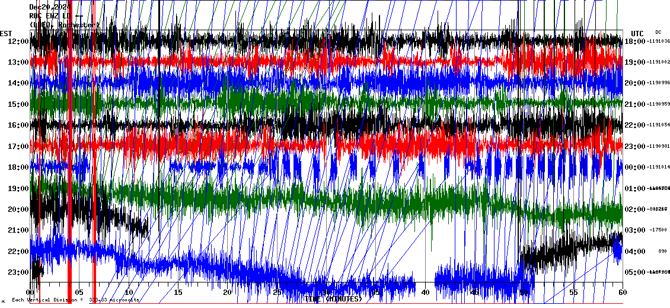Select the 00:00 UTC time label
Viewport: 670px width, 308px height.
coord(635,167)
